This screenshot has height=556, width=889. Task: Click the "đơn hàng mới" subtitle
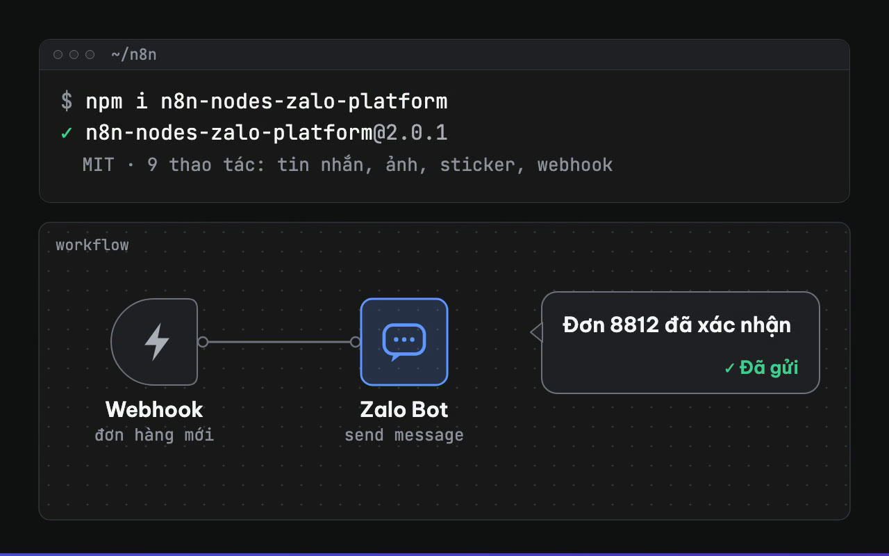coord(154,435)
